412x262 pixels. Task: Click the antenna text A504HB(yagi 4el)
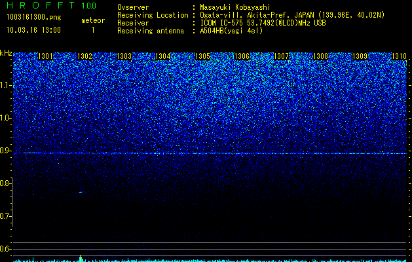(231, 31)
